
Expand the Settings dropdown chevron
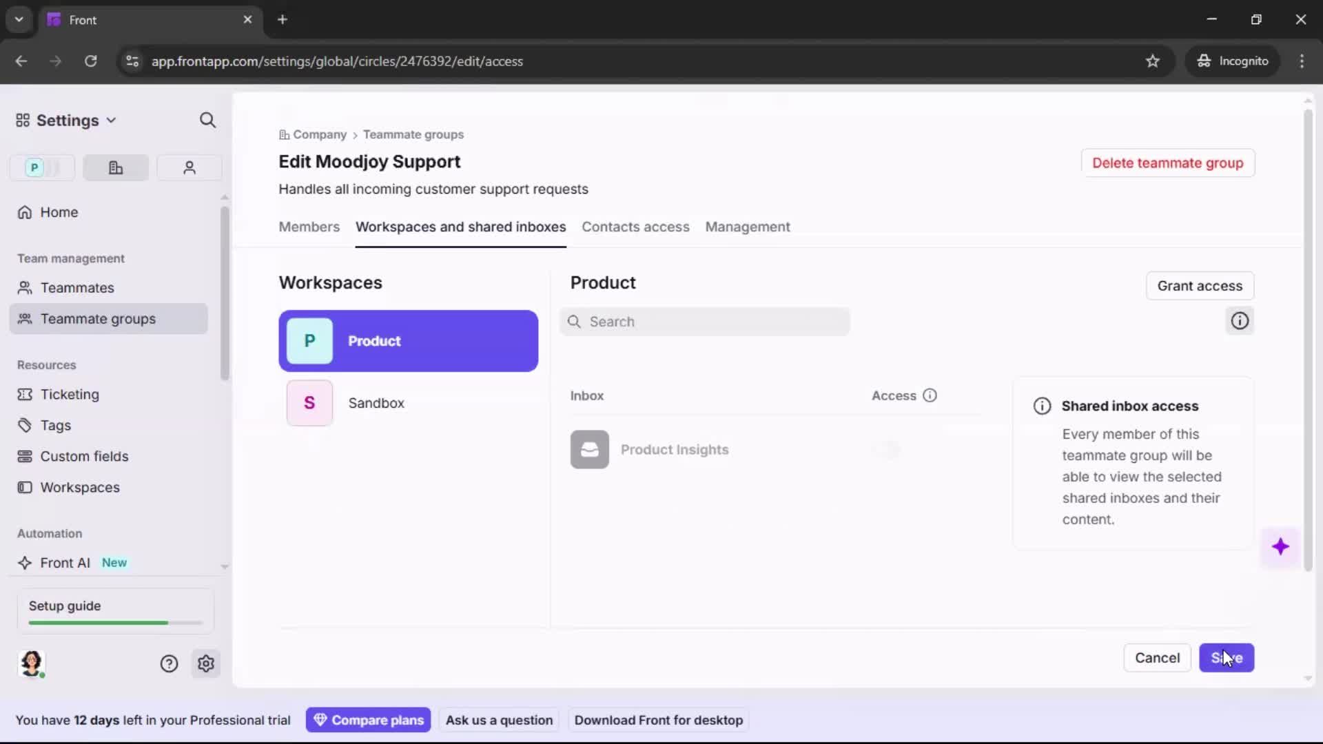112,120
